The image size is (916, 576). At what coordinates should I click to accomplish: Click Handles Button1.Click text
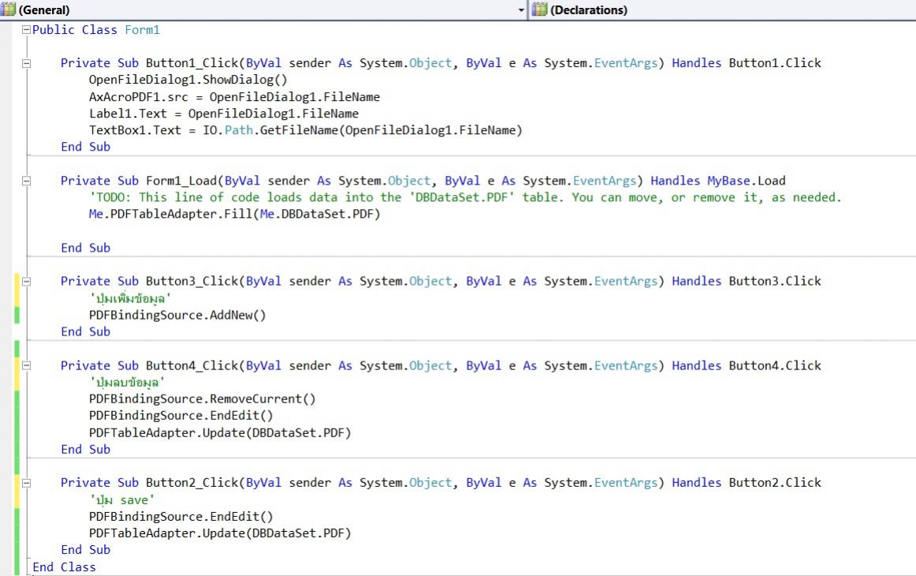747,63
